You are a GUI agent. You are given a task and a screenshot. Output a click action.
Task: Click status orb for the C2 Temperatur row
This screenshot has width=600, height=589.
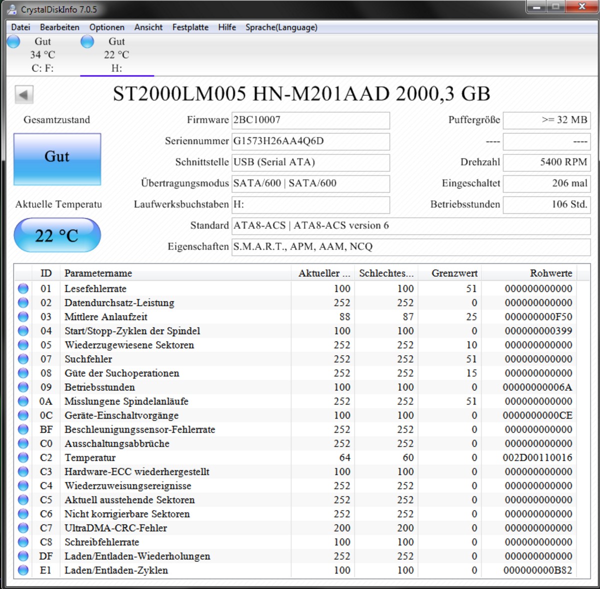(23, 458)
